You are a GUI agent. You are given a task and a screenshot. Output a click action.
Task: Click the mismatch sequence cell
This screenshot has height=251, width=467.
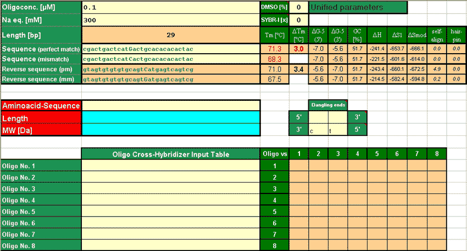(170, 59)
